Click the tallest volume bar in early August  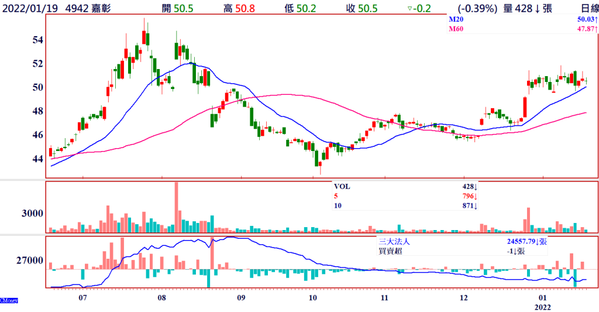176,207
